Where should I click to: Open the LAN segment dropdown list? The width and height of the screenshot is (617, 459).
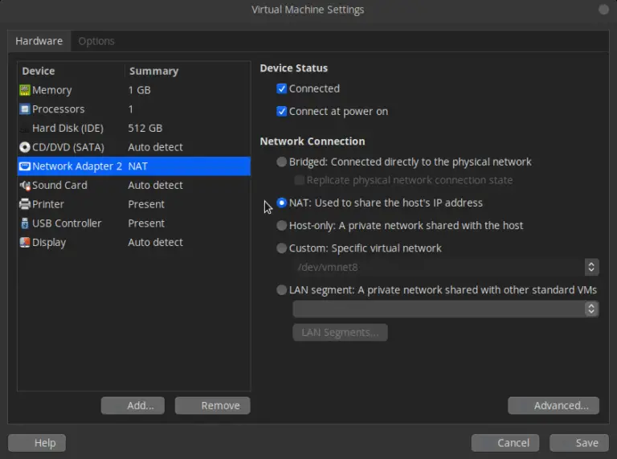(446, 309)
